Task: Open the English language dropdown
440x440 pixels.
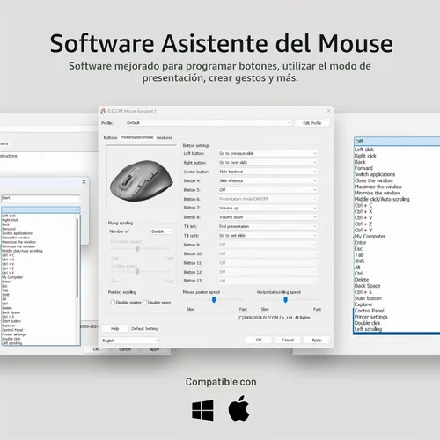Action: (130, 341)
